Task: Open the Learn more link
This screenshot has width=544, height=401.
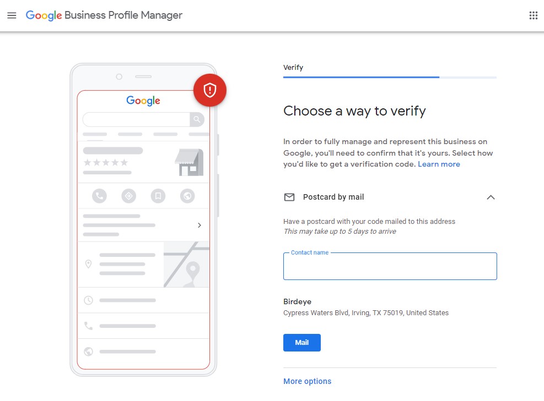Action: (439, 164)
